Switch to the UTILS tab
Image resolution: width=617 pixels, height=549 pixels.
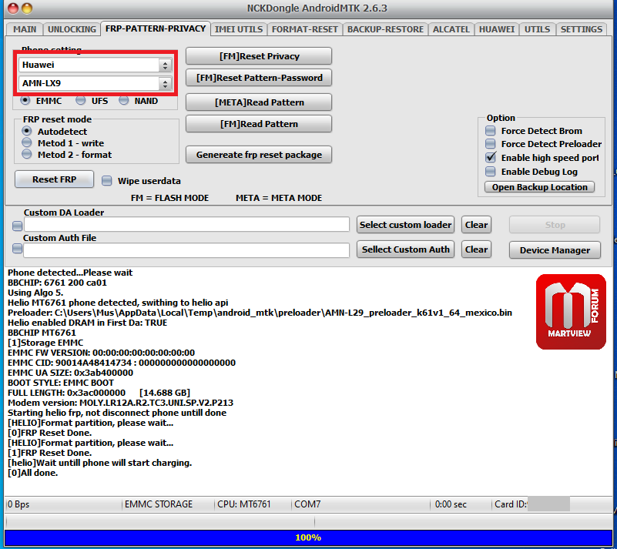(x=537, y=29)
